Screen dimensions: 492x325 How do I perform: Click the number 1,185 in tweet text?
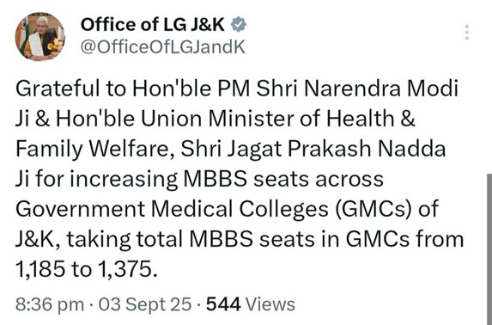coord(39,269)
